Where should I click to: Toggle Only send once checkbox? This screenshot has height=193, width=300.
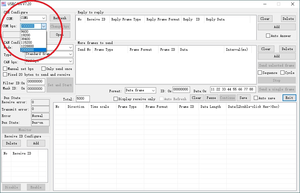click(x=43, y=69)
